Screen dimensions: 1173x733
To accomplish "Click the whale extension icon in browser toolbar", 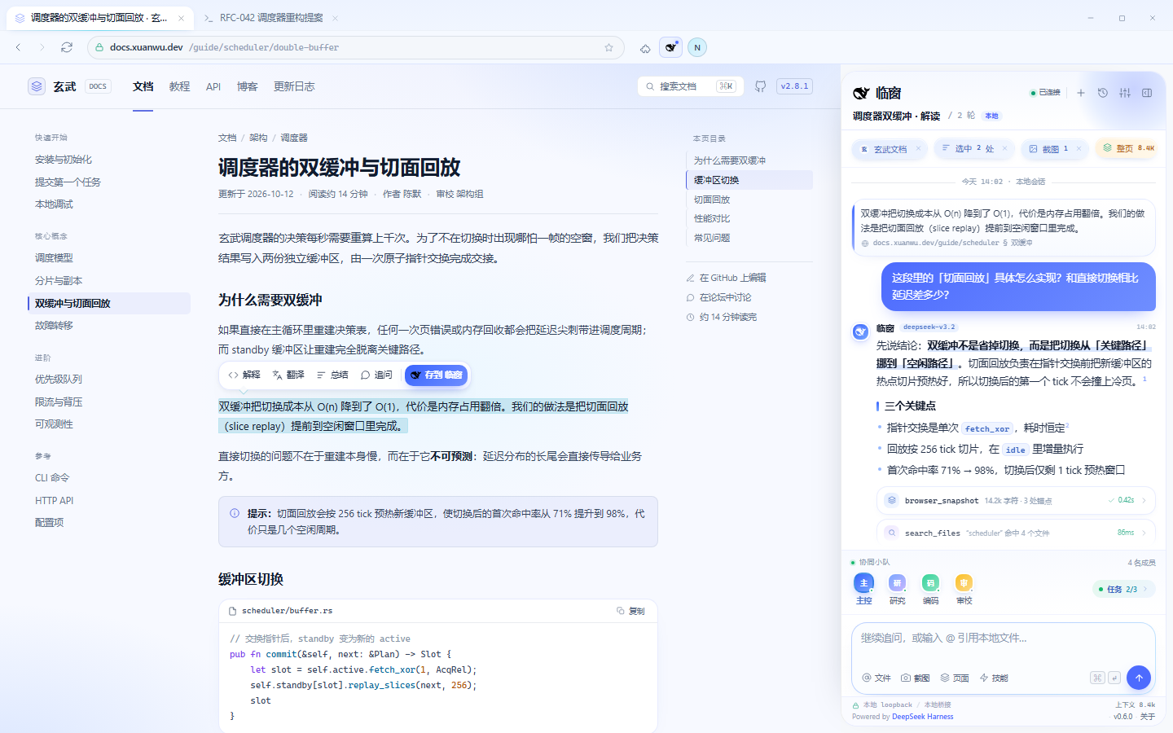I will point(670,47).
